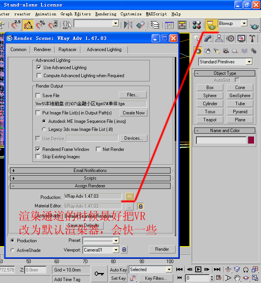Viewport: 261px width, 283px height.
Task: Open Named Selection Sets dropdown
Action: pyautogui.click(x=115, y=23)
